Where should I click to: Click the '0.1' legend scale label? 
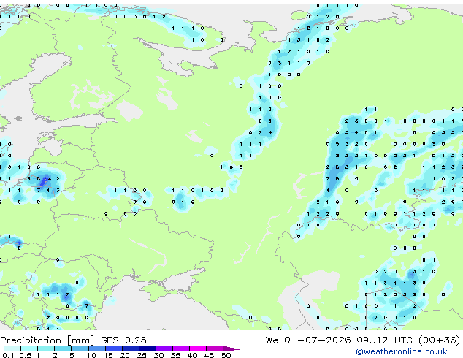click(x=8, y=355)
